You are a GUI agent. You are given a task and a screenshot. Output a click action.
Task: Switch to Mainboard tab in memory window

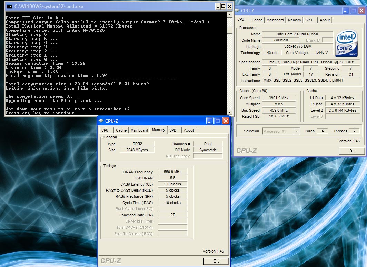(139, 130)
